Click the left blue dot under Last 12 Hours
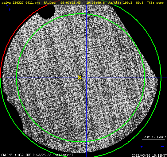Viewport: 167px width, 157px height. coord(142,147)
